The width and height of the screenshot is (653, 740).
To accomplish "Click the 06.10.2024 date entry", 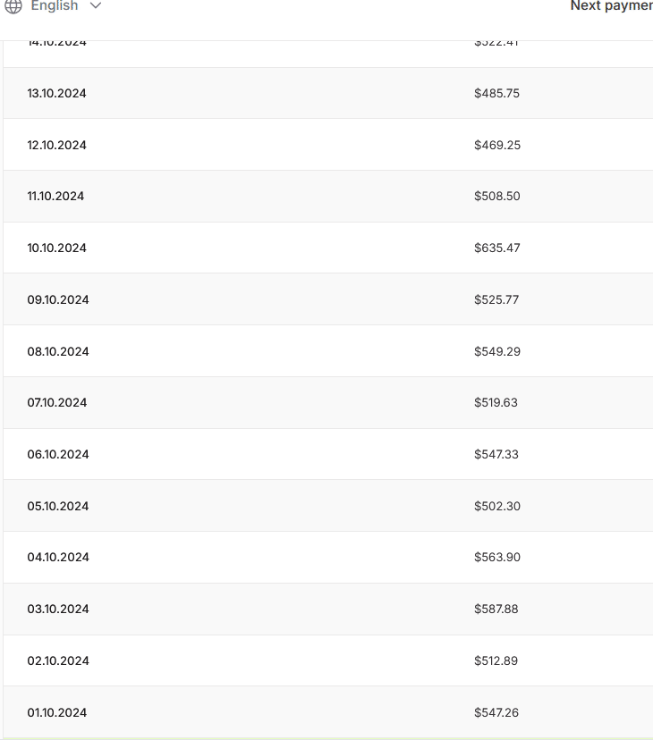I will tap(58, 455).
